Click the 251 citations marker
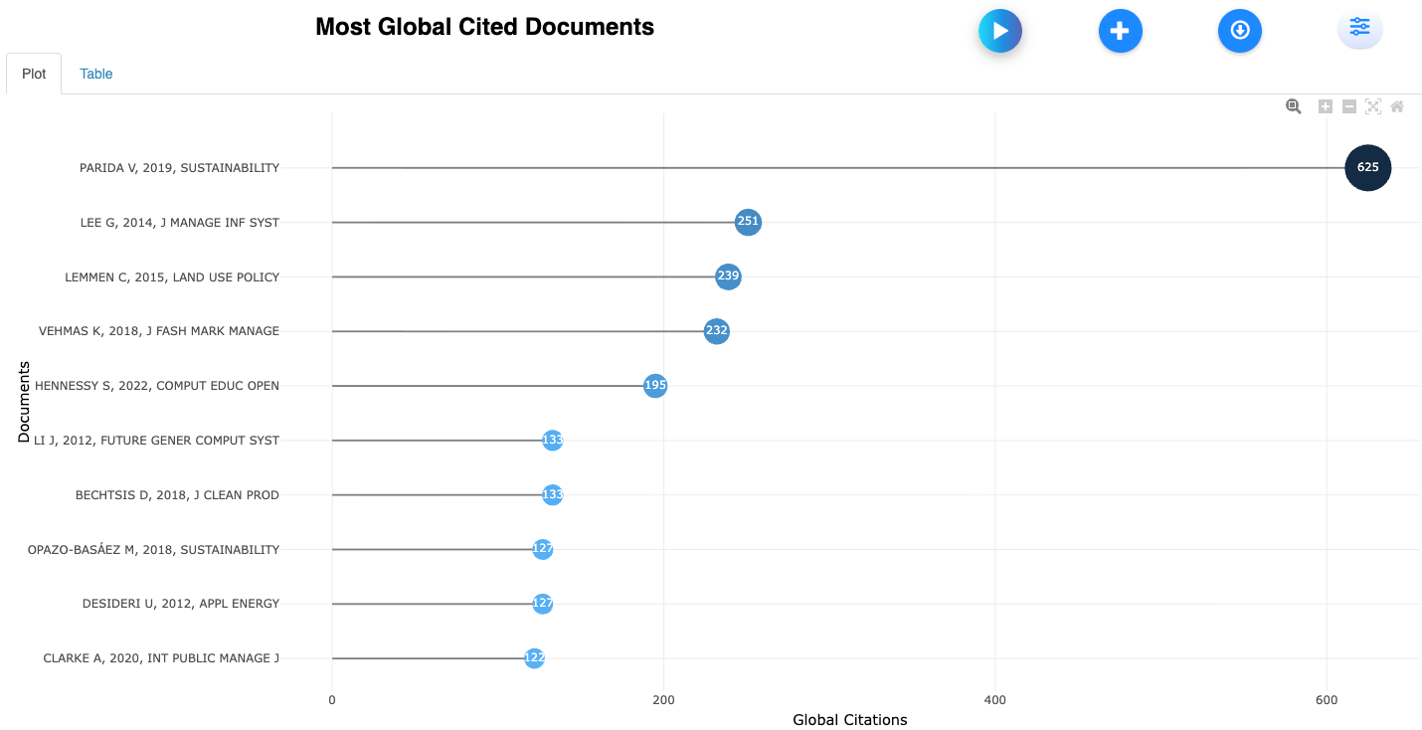 (x=748, y=222)
